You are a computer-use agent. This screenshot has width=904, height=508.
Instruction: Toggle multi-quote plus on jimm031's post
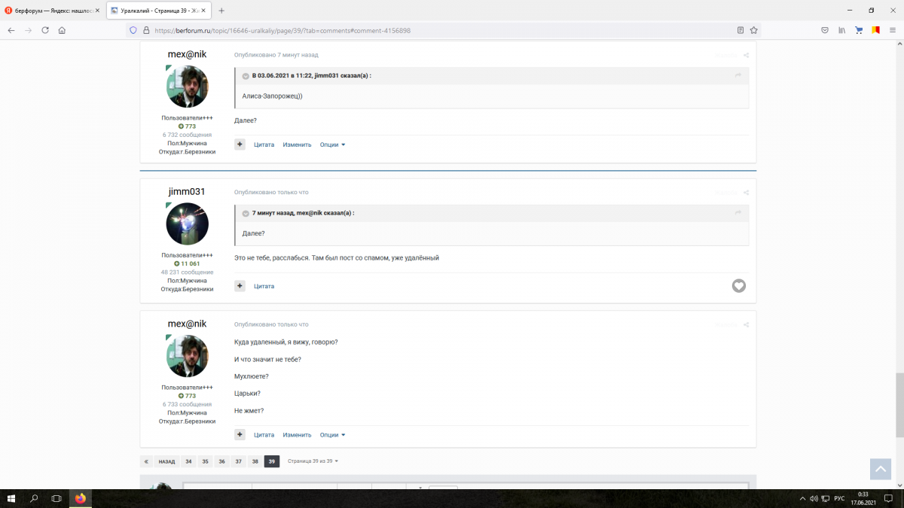pos(240,286)
